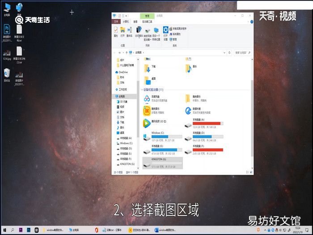Expand the breadcrumb chevron after This PC
The height and width of the screenshot is (235, 313).
point(144,53)
